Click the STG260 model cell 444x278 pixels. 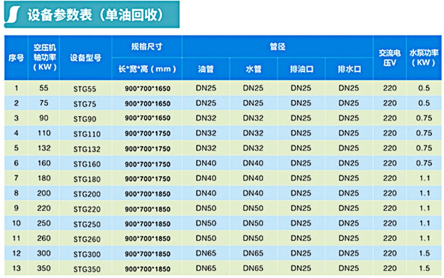coord(85,239)
